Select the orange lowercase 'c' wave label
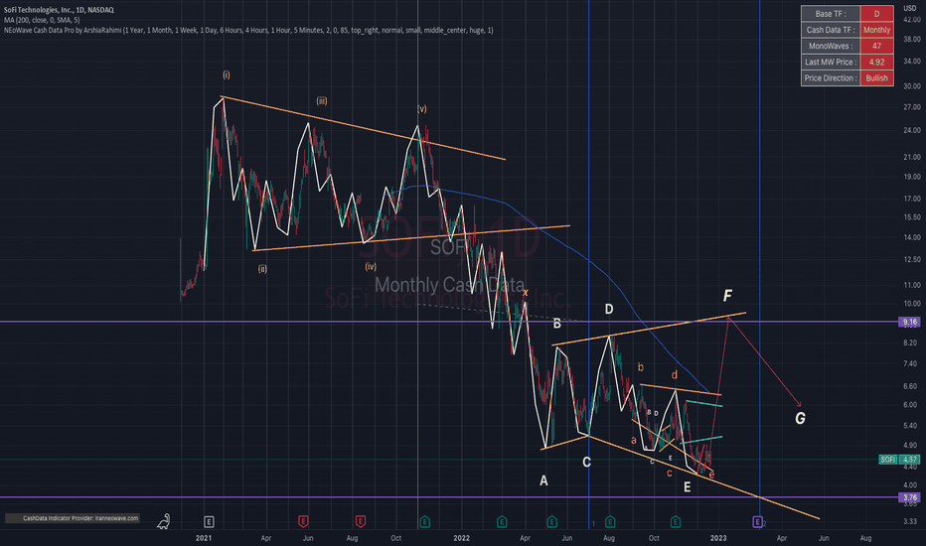This screenshot has height=546, width=926. [x=669, y=473]
